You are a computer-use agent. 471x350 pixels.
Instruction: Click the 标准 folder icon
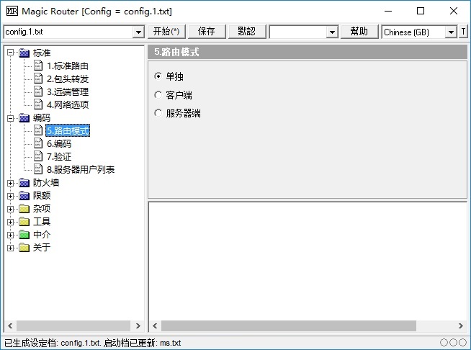[x=24, y=53]
